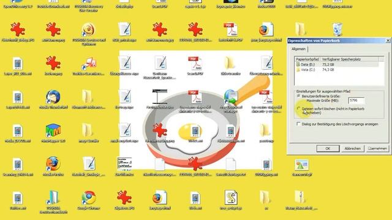Select the Benutzerdefinierte Größe radio option
This screenshot has height=220, width=392.
pyautogui.click(x=298, y=96)
